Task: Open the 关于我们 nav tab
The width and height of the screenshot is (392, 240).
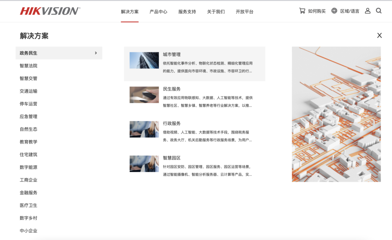Action: (216, 12)
